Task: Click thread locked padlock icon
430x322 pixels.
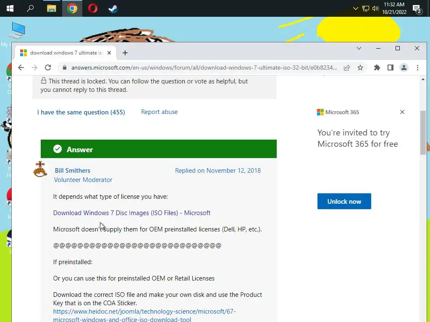Action: pos(44,80)
